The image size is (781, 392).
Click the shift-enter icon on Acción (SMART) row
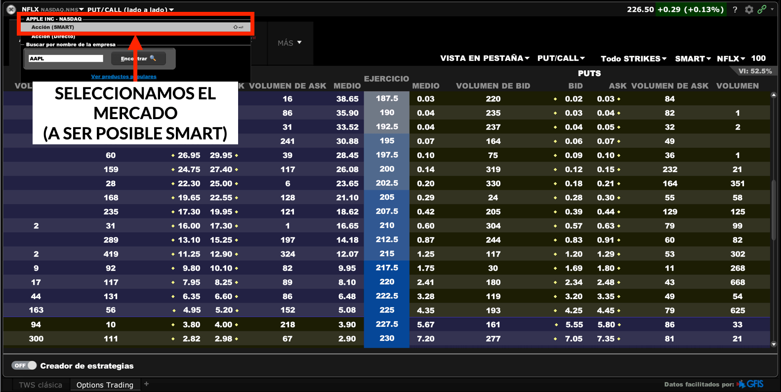pos(238,27)
